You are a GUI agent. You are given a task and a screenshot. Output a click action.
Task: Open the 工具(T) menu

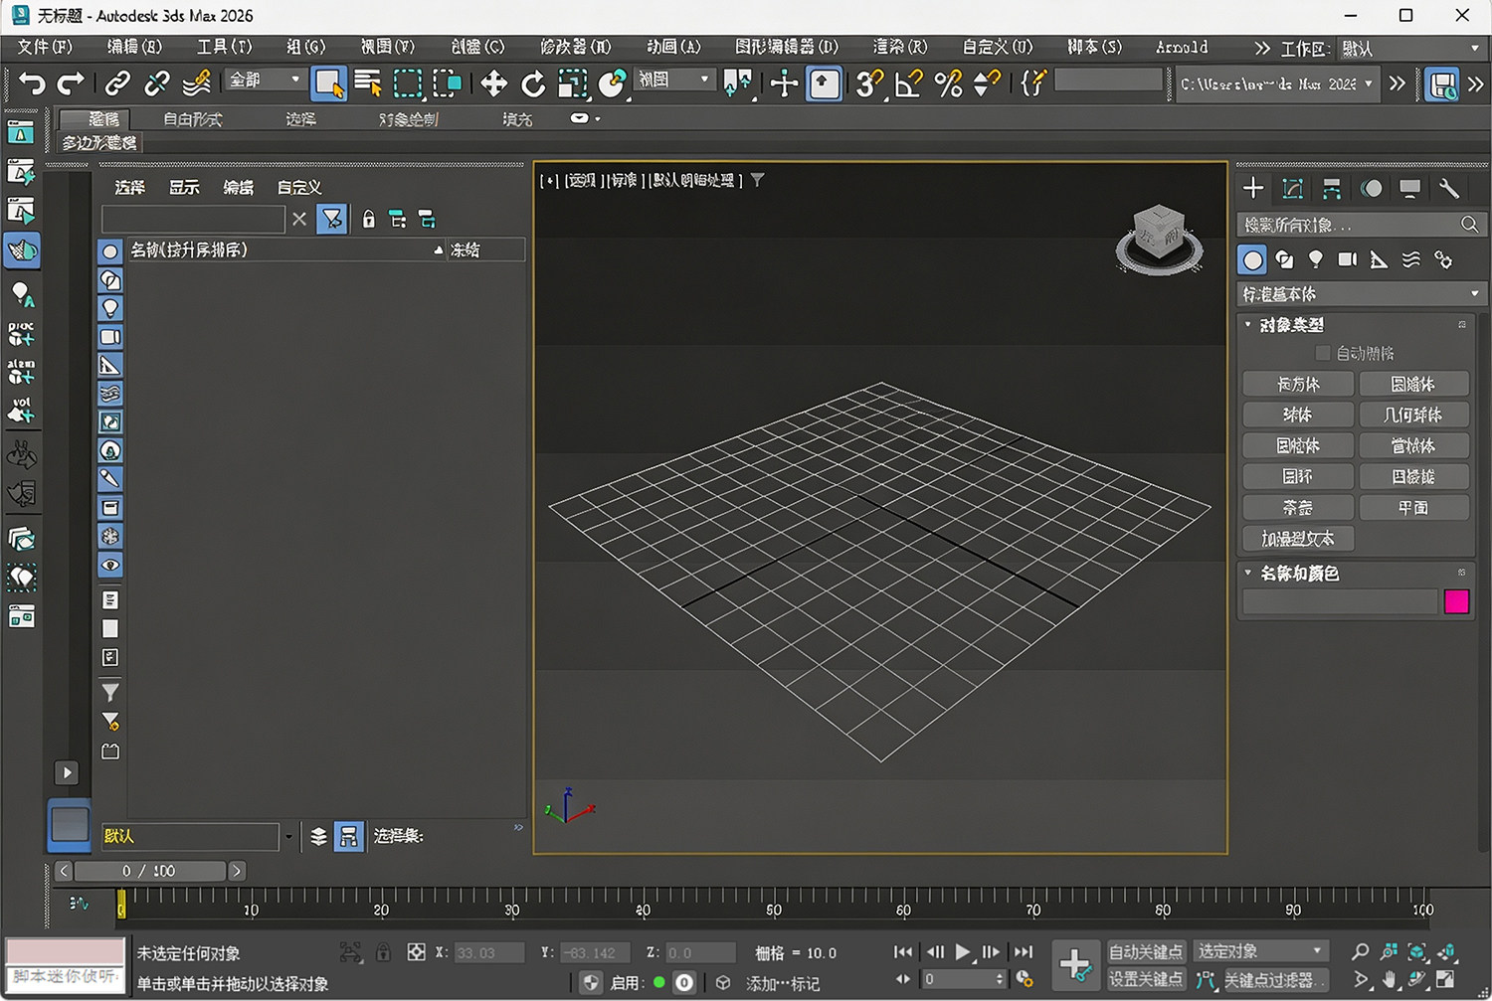click(224, 47)
